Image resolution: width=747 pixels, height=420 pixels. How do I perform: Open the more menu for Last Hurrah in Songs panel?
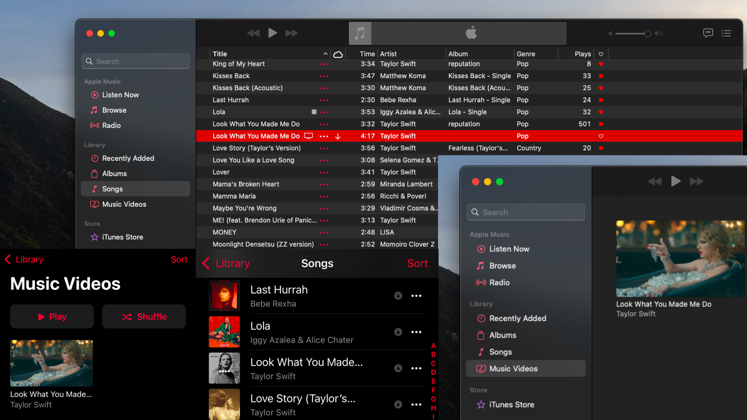(417, 296)
